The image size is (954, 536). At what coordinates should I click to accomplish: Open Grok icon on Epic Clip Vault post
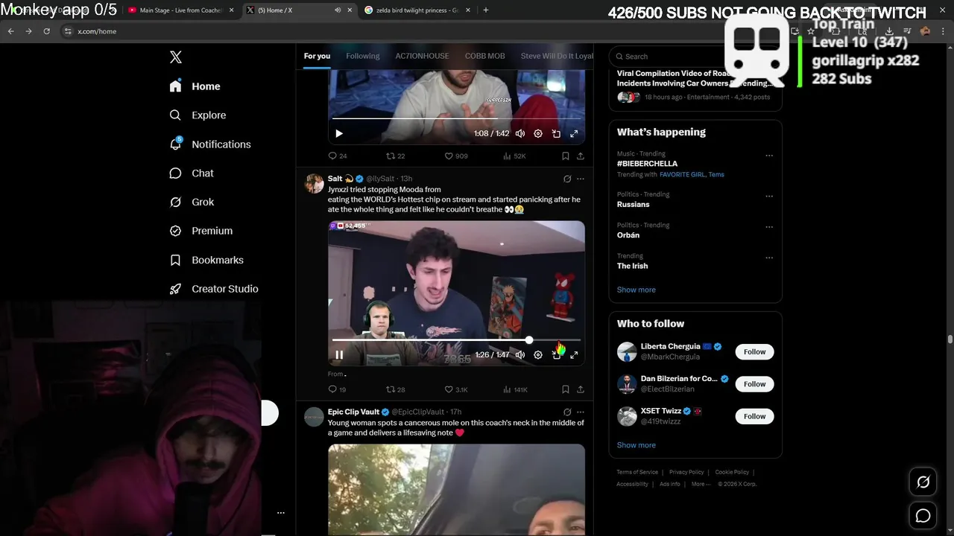coord(567,412)
